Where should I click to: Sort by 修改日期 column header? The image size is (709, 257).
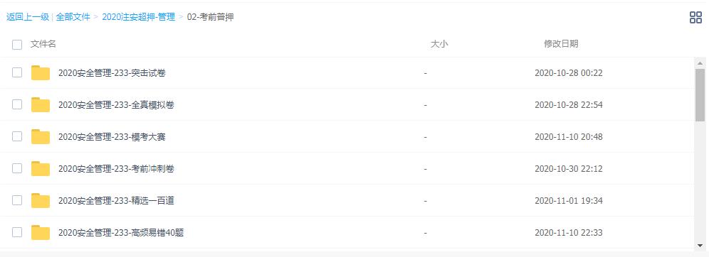click(561, 44)
